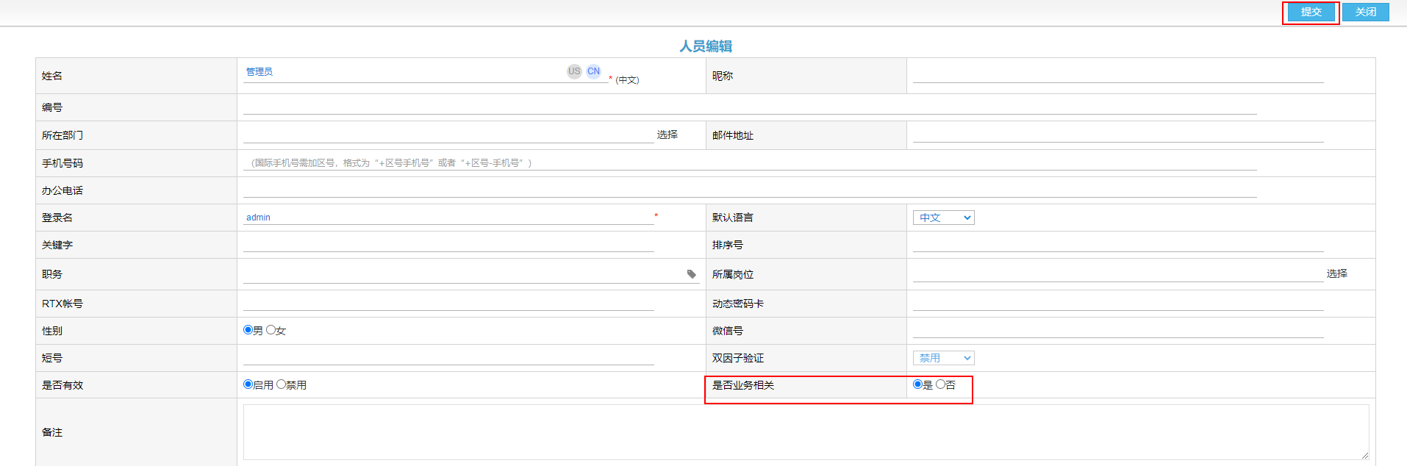Focus the 所在部门 input field
Image resolution: width=1407 pixels, height=466 pixels.
[448, 135]
